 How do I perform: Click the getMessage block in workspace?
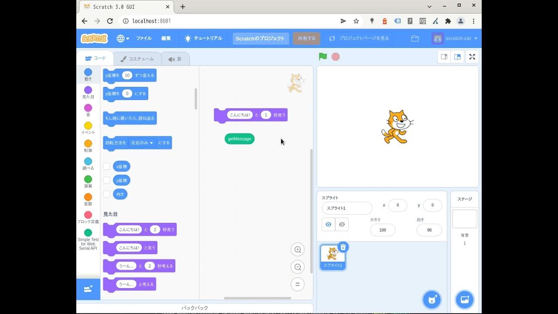239,139
